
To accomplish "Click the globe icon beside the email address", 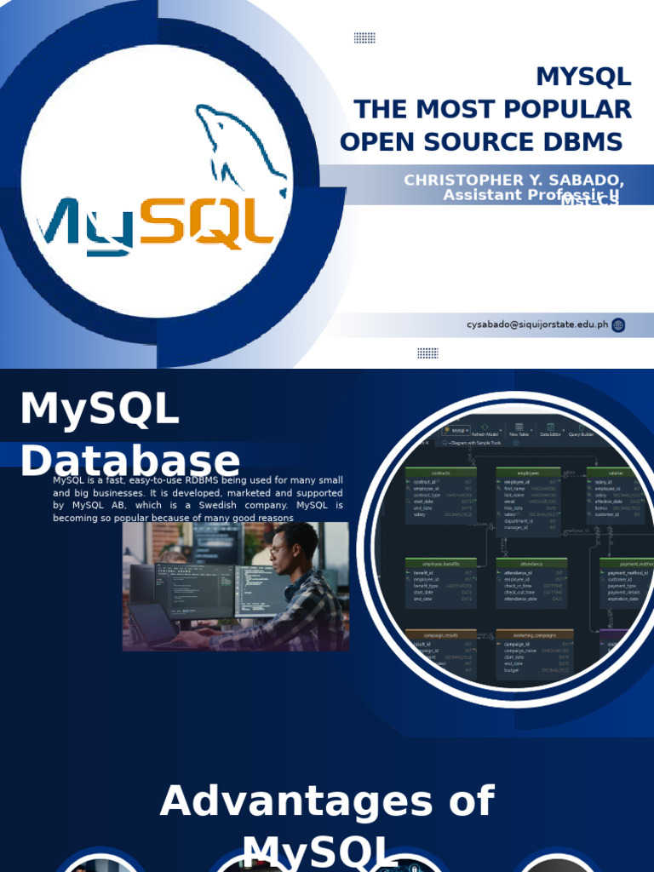I will click(x=618, y=325).
